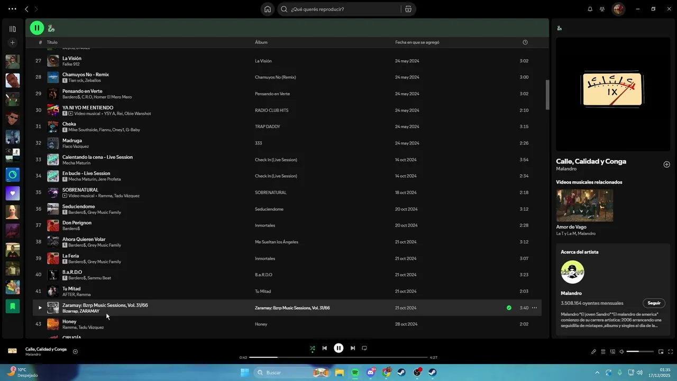Sort by the duration clock icon
677x381 pixels.
(x=525, y=42)
